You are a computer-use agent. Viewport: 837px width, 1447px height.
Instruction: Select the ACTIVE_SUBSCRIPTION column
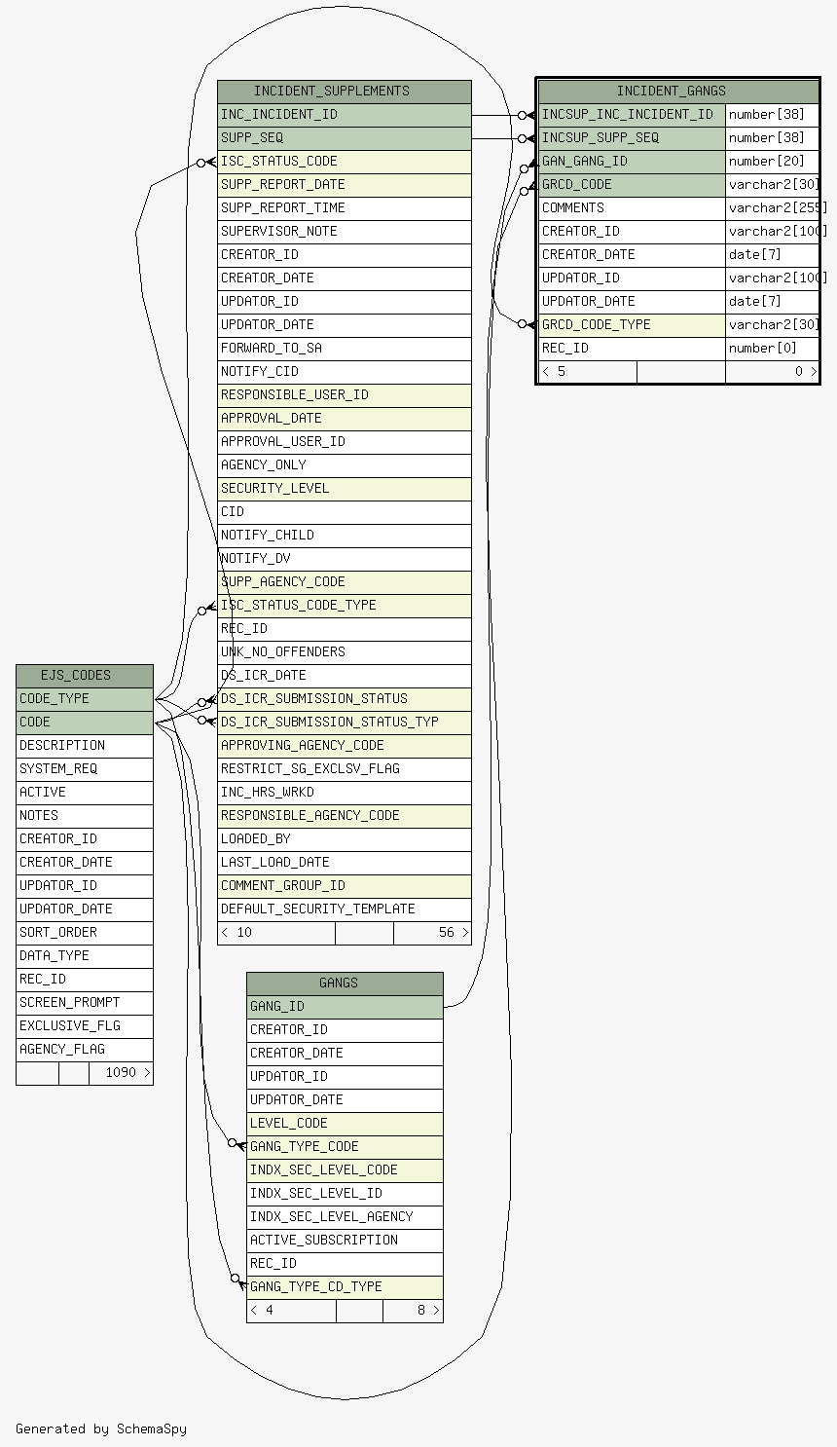(345, 1241)
